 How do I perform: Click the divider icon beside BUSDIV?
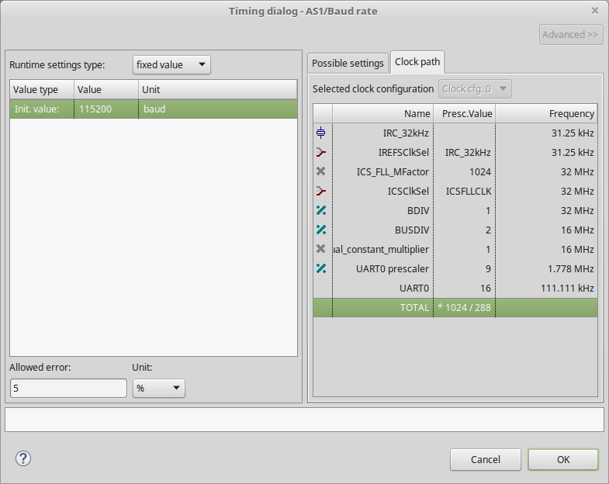[x=321, y=230]
